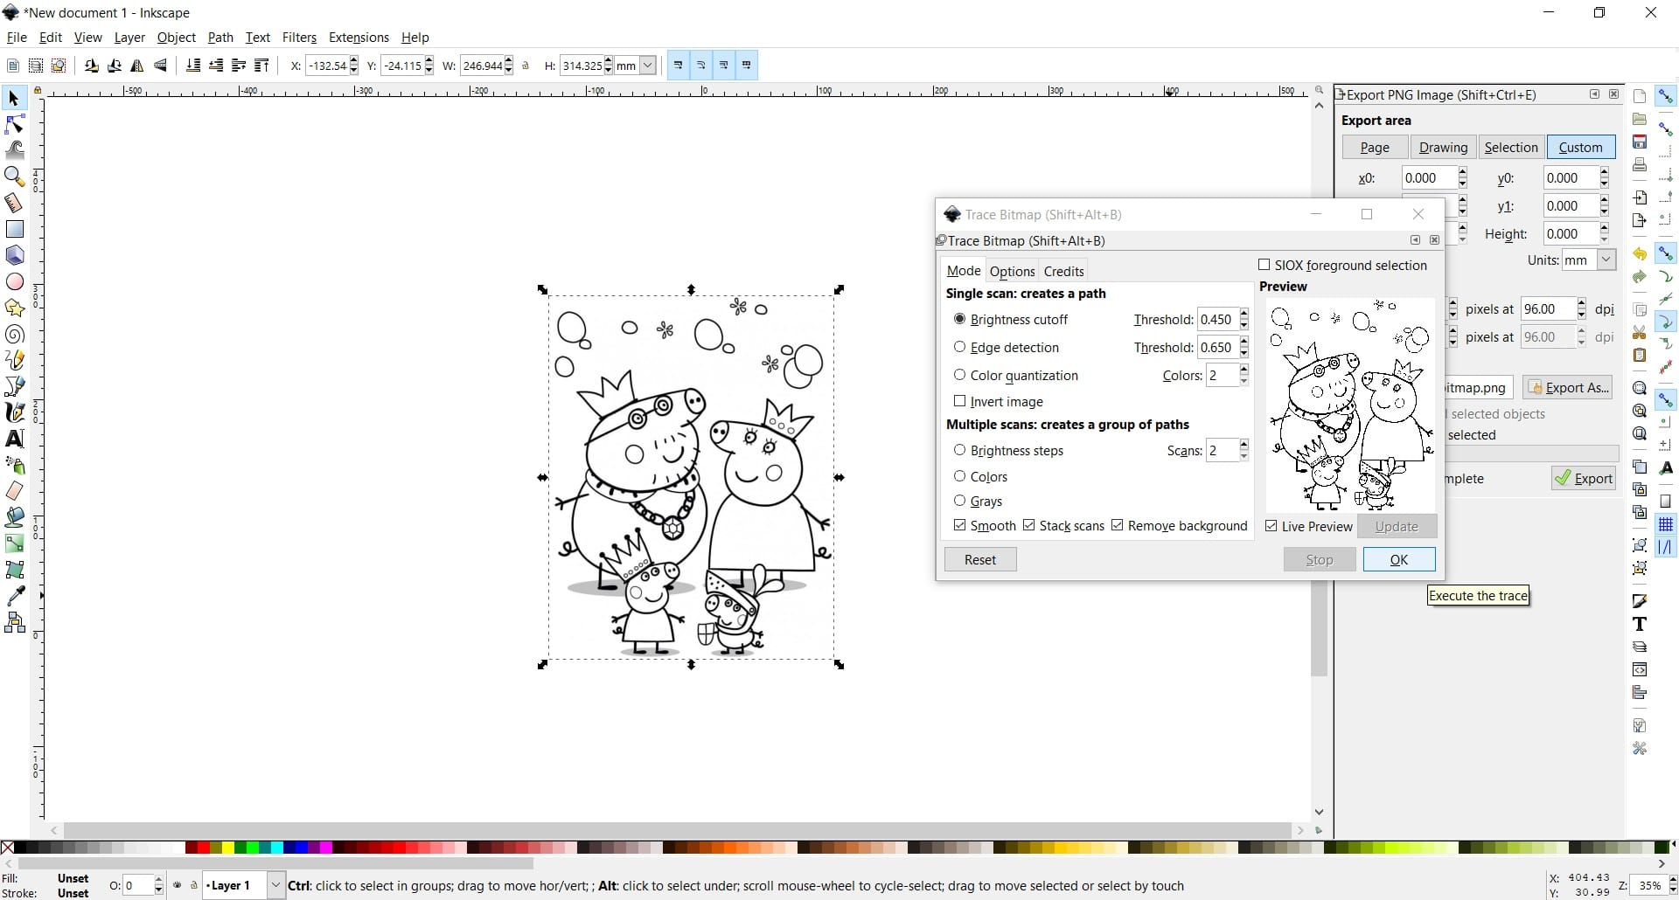Toggle the Live Preview checkbox
This screenshot has height=900, width=1679.
[1271, 526]
